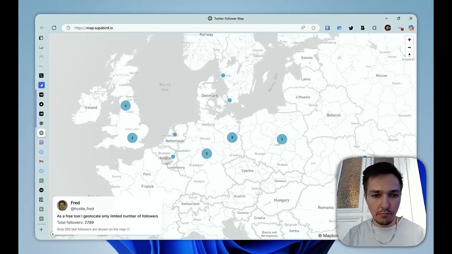Toggle site permissions via the lock icon
Viewport: 452px width, 254px height.
(x=69, y=28)
